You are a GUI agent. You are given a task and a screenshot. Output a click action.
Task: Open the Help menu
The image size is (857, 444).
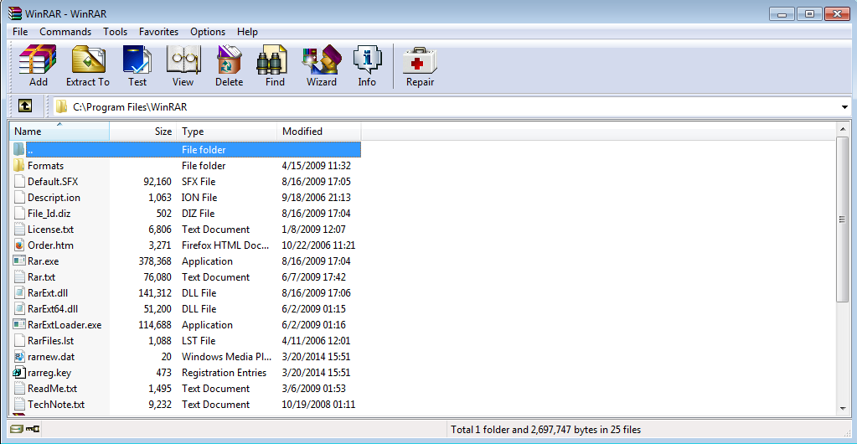[x=248, y=32]
